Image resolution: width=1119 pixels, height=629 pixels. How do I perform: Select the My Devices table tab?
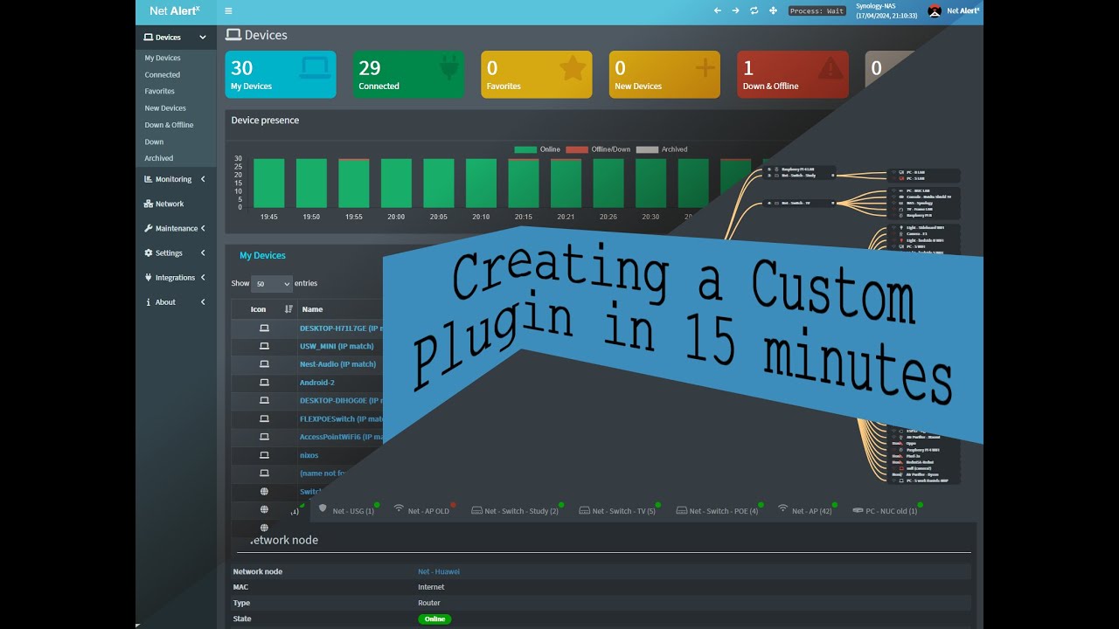(262, 255)
